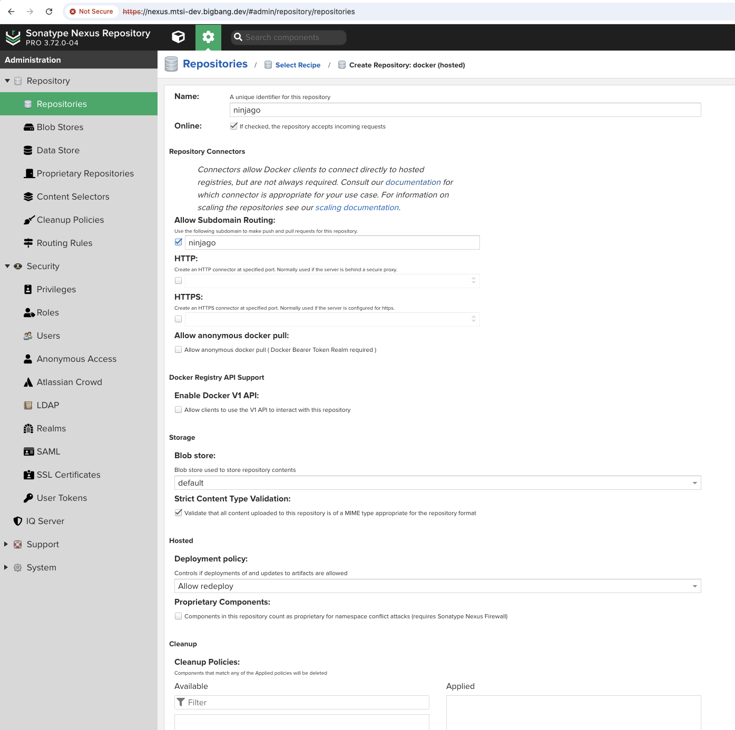The image size is (735, 730).
Task: Enable the HTTPS connector checkbox
Action: tap(178, 319)
